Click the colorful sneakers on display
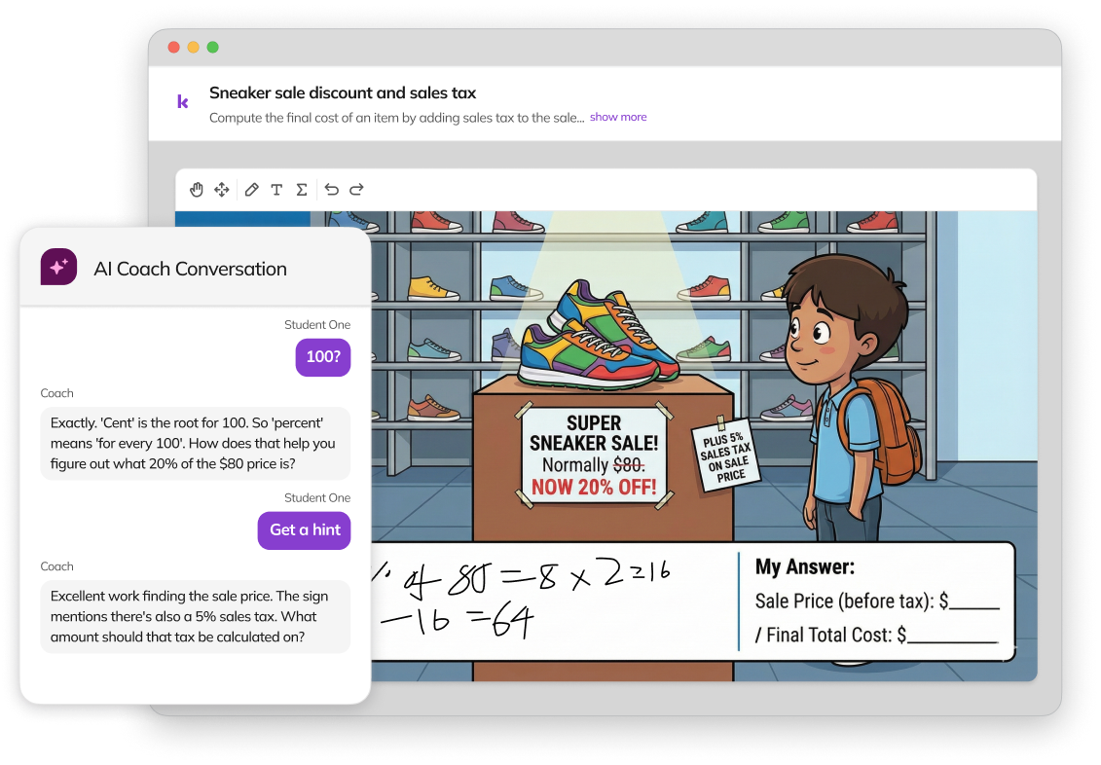The height and width of the screenshot is (765, 1101). pyautogui.click(x=599, y=335)
